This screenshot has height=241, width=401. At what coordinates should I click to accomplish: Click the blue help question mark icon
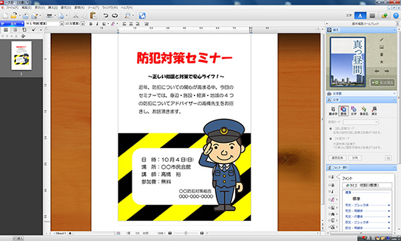pyautogui.click(x=396, y=15)
